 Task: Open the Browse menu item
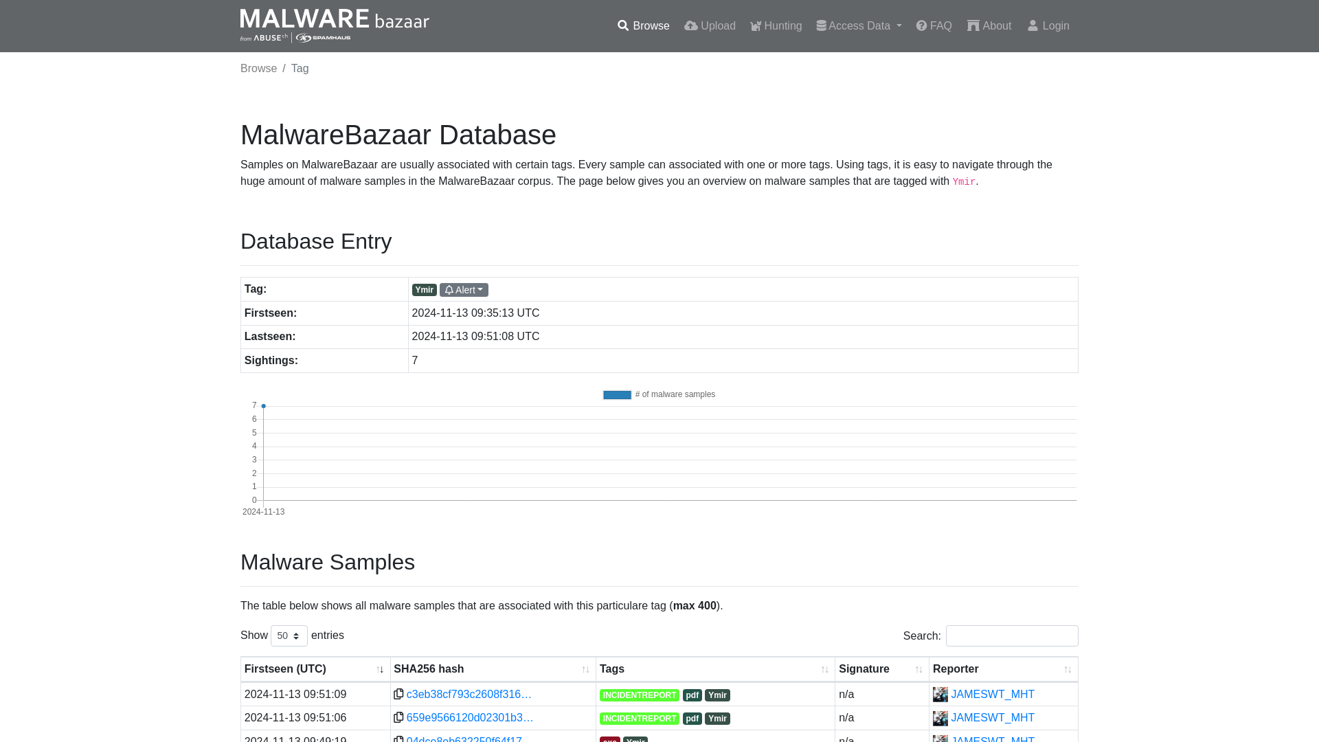tap(643, 26)
